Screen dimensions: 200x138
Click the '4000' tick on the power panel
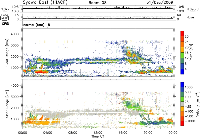click(14, 34)
